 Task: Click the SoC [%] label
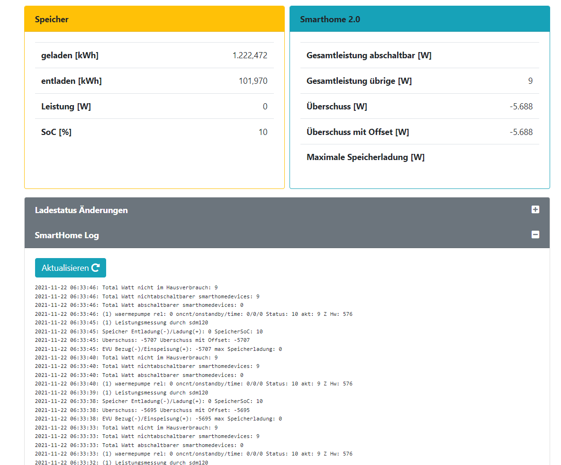pos(56,132)
